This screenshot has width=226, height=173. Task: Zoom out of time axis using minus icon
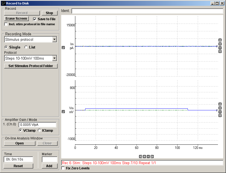click(148, 156)
